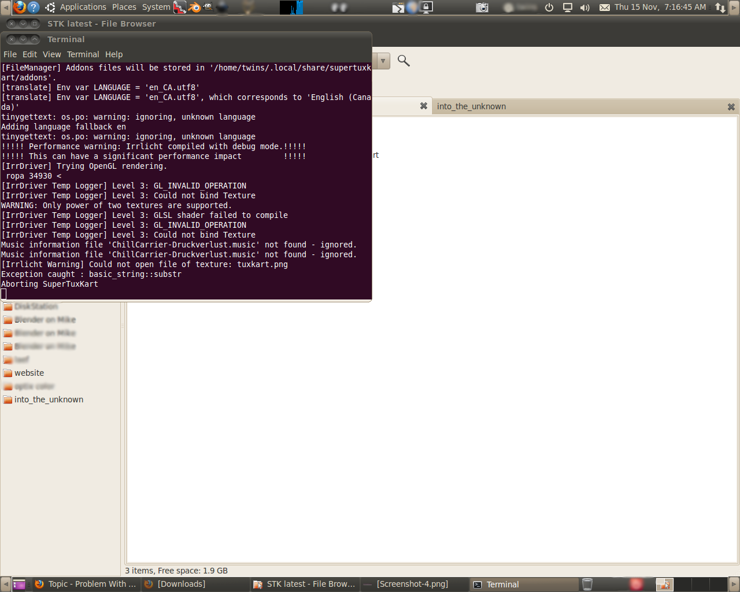Select into_the_unknown bookmark in sidebar
Image resolution: width=740 pixels, height=592 pixels.
[x=49, y=399]
